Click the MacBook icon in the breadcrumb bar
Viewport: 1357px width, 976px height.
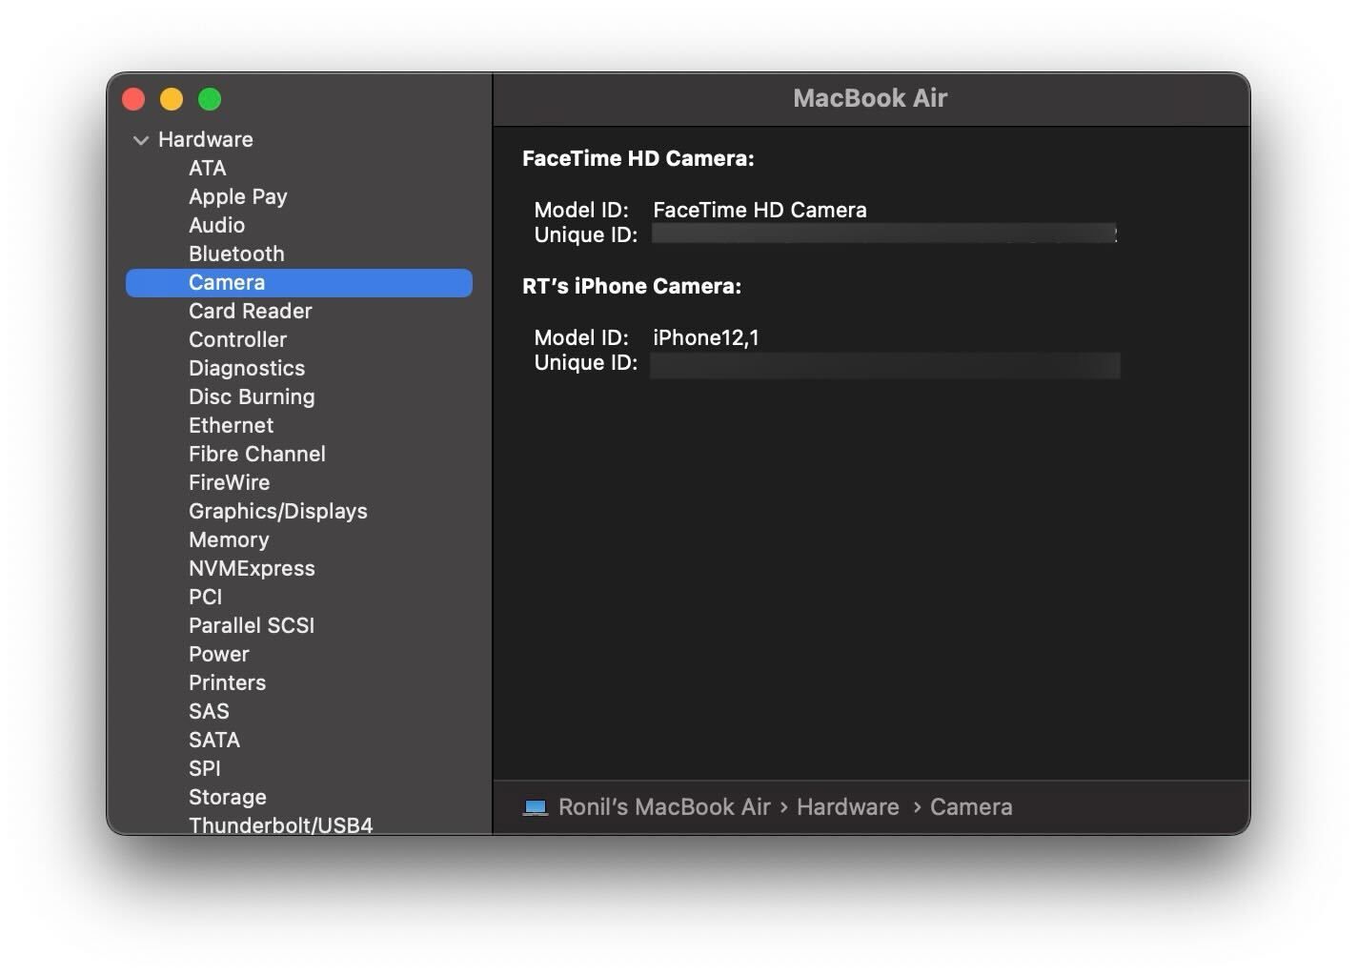point(535,806)
